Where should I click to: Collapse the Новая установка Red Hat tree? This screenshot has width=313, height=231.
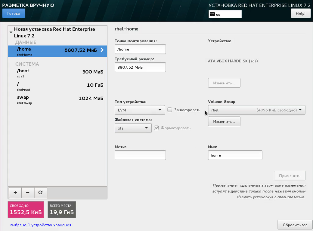coord(11,32)
